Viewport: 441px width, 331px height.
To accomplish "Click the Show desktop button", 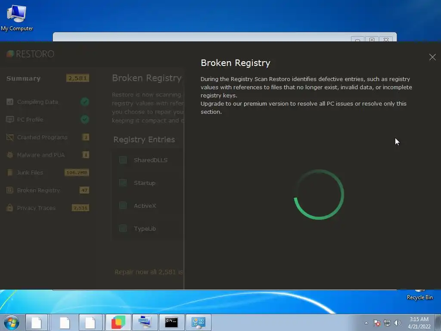I will point(438,322).
